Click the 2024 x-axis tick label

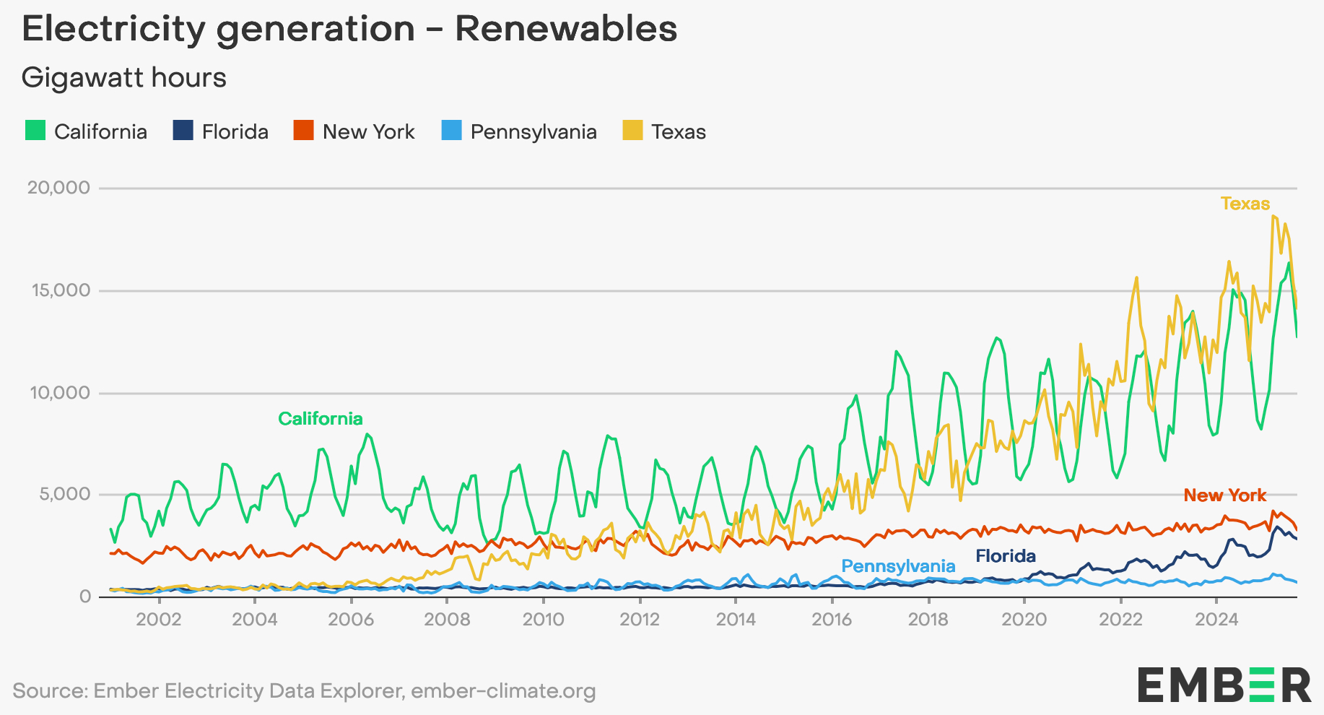[1216, 620]
